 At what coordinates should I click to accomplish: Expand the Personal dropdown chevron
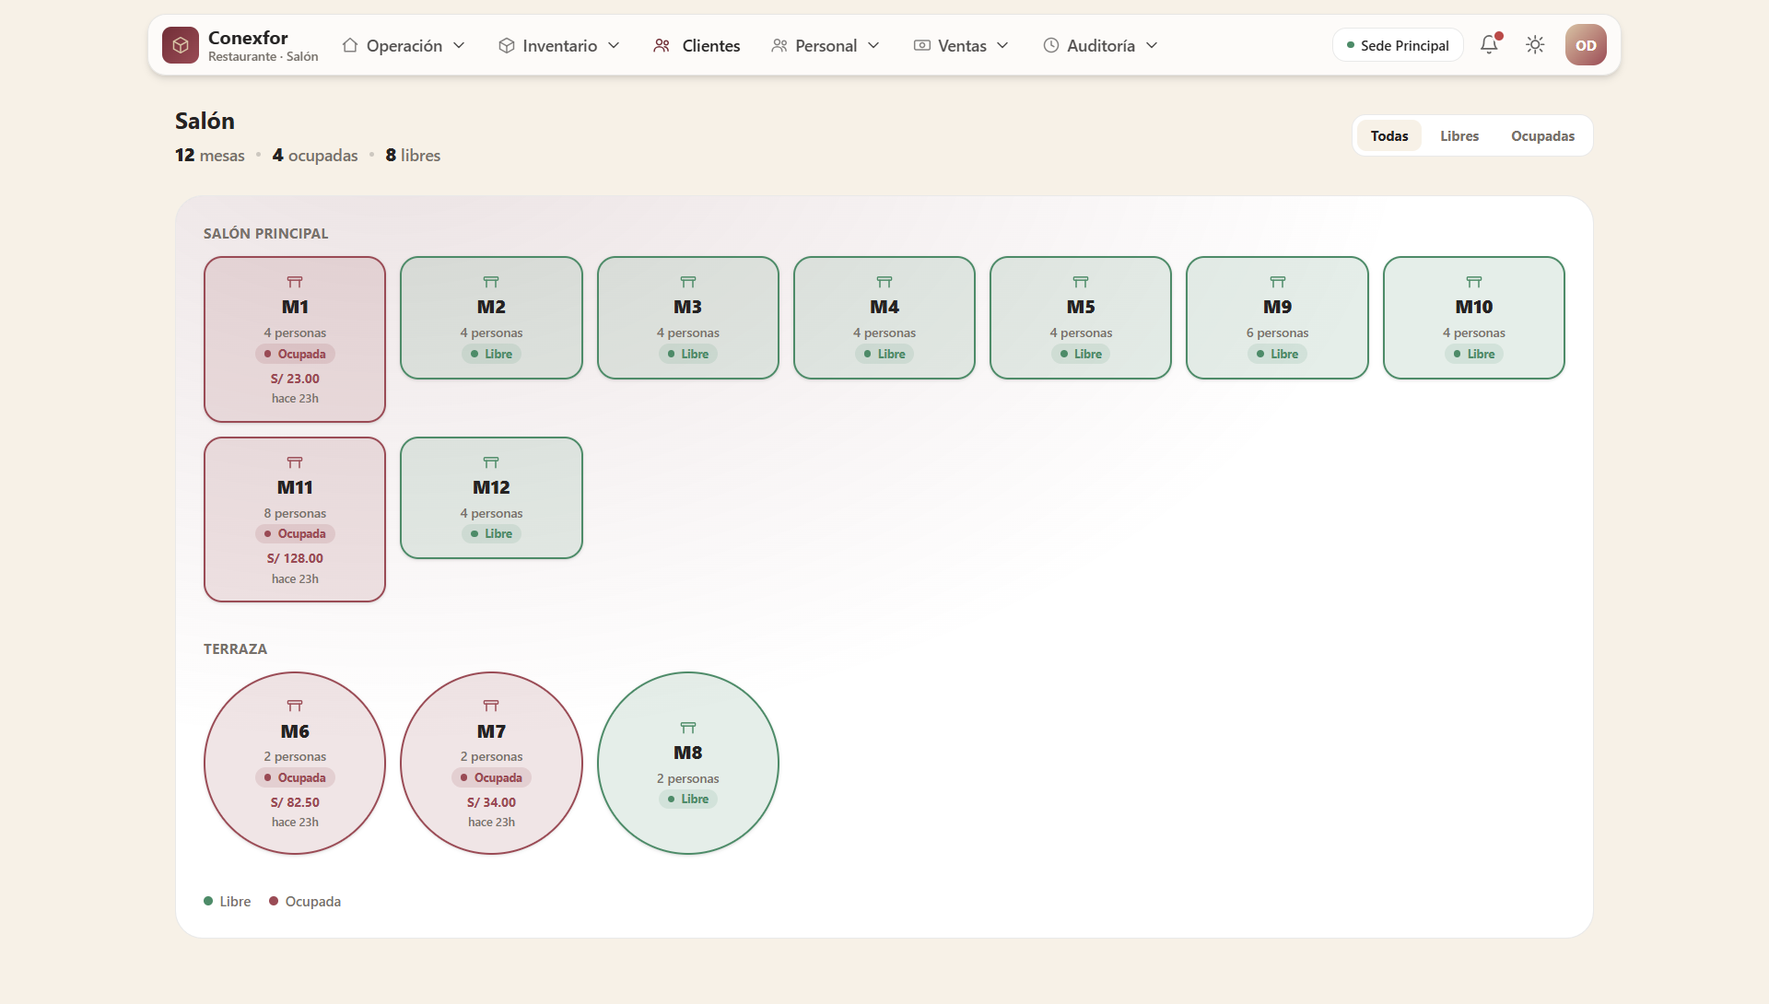pyautogui.click(x=873, y=45)
